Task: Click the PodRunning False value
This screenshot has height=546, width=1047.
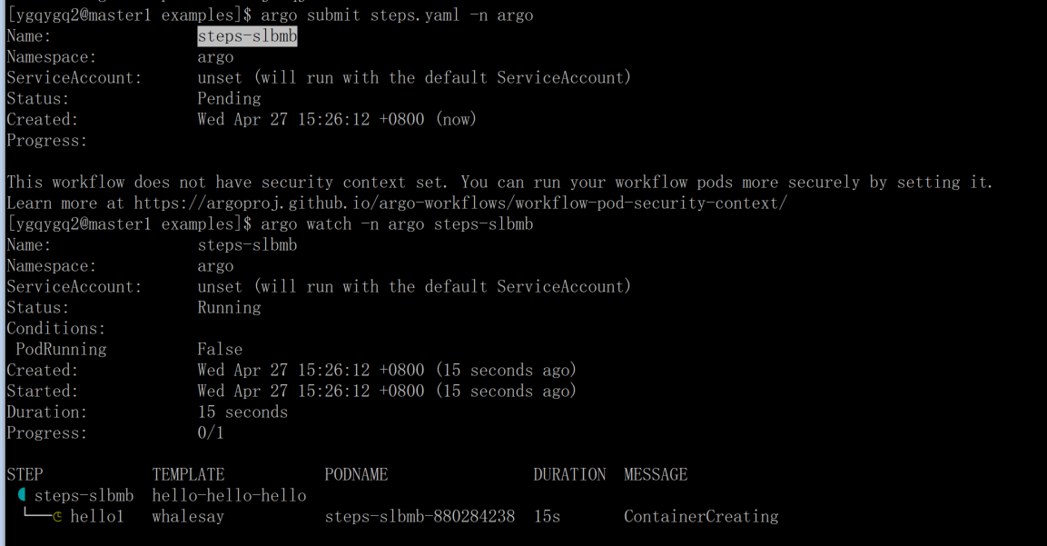Action: tap(220, 350)
